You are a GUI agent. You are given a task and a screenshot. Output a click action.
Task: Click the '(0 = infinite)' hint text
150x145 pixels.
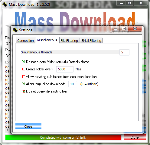pos(89,84)
